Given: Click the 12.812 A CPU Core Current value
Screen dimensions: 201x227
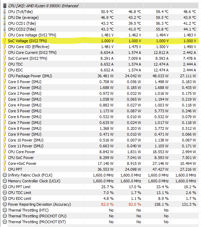Looking at the screenshot, I should (x=161, y=53).
